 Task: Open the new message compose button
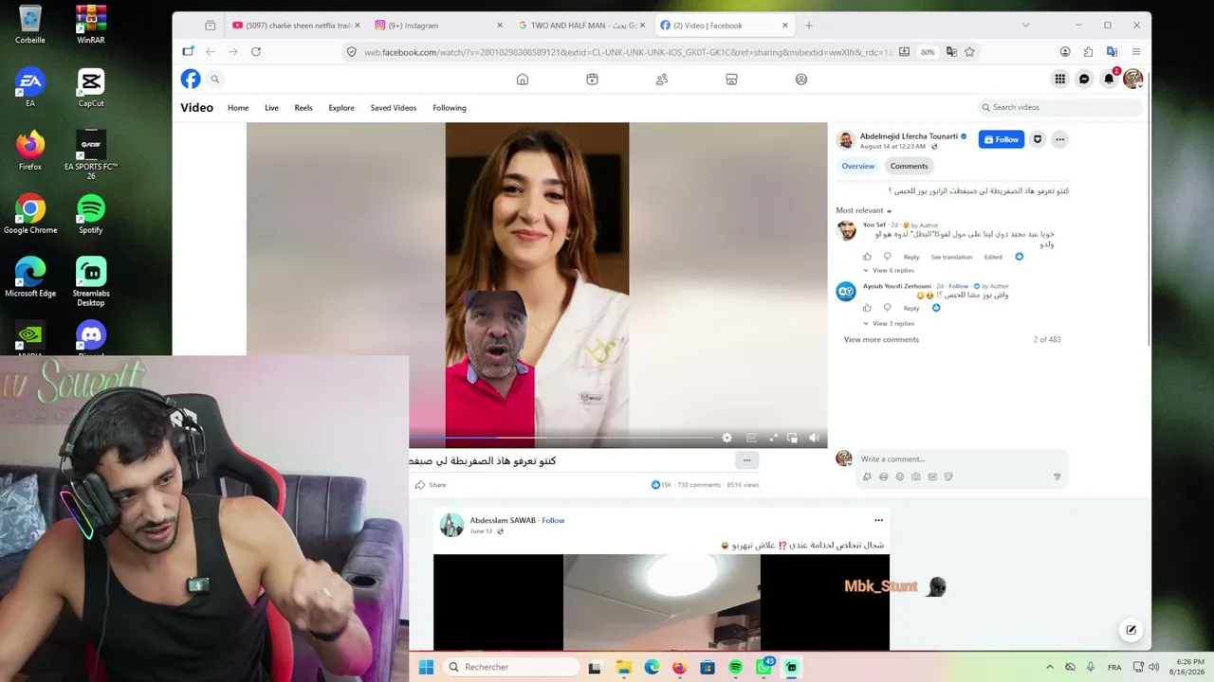(x=1131, y=630)
